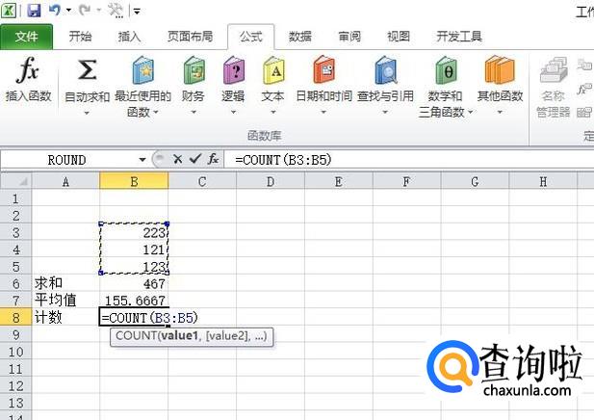Viewport: 594px width, 420px height.
Task: Open the Customize Quick Access Toolbar dropdown
Action: 137,11
